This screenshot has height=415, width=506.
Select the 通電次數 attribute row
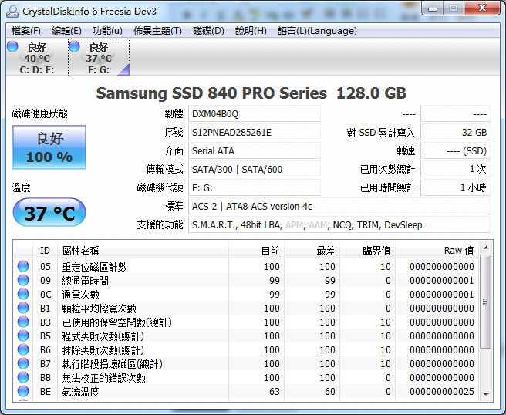pos(246,295)
